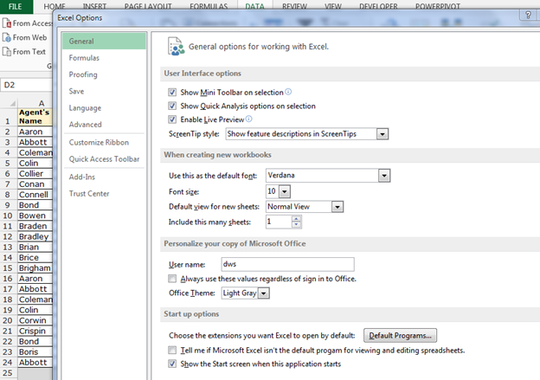Check Tell me if Excel isn't default program
Screen dimensions: 540x380
(x=172, y=350)
